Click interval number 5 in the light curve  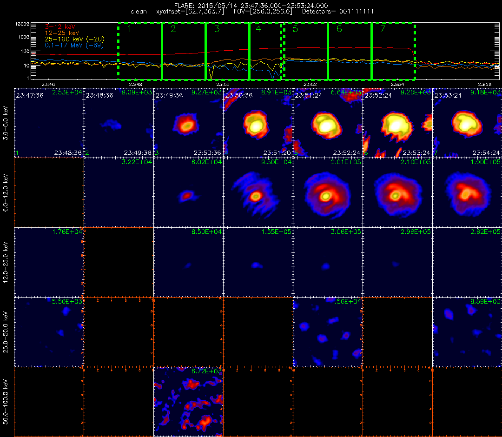coord(296,29)
